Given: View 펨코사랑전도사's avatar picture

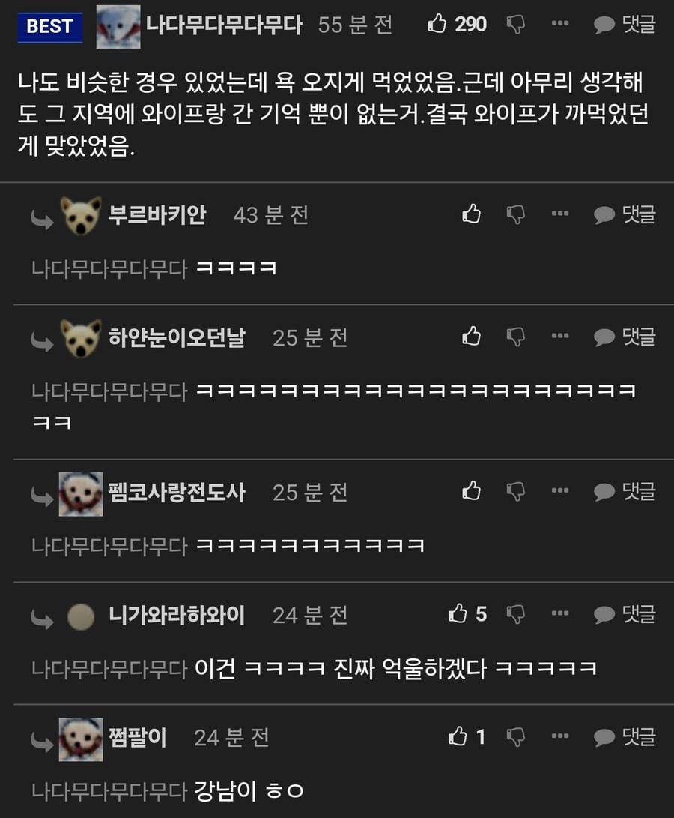Looking at the screenshot, I should coord(81,494).
